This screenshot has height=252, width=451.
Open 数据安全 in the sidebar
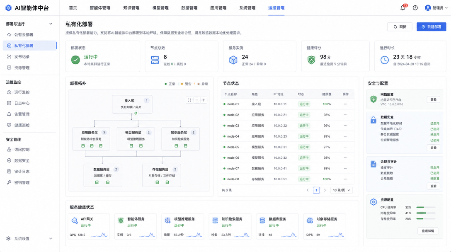[x=29, y=160]
